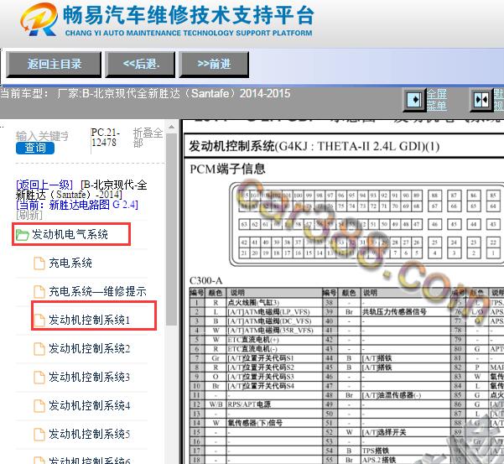
Task: Collapse all with the 折叠全部 link
Action: [148, 138]
